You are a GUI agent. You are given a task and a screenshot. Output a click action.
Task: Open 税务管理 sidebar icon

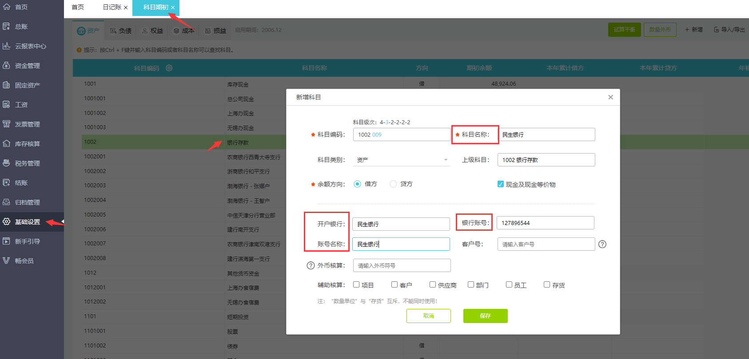(x=6, y=163)
